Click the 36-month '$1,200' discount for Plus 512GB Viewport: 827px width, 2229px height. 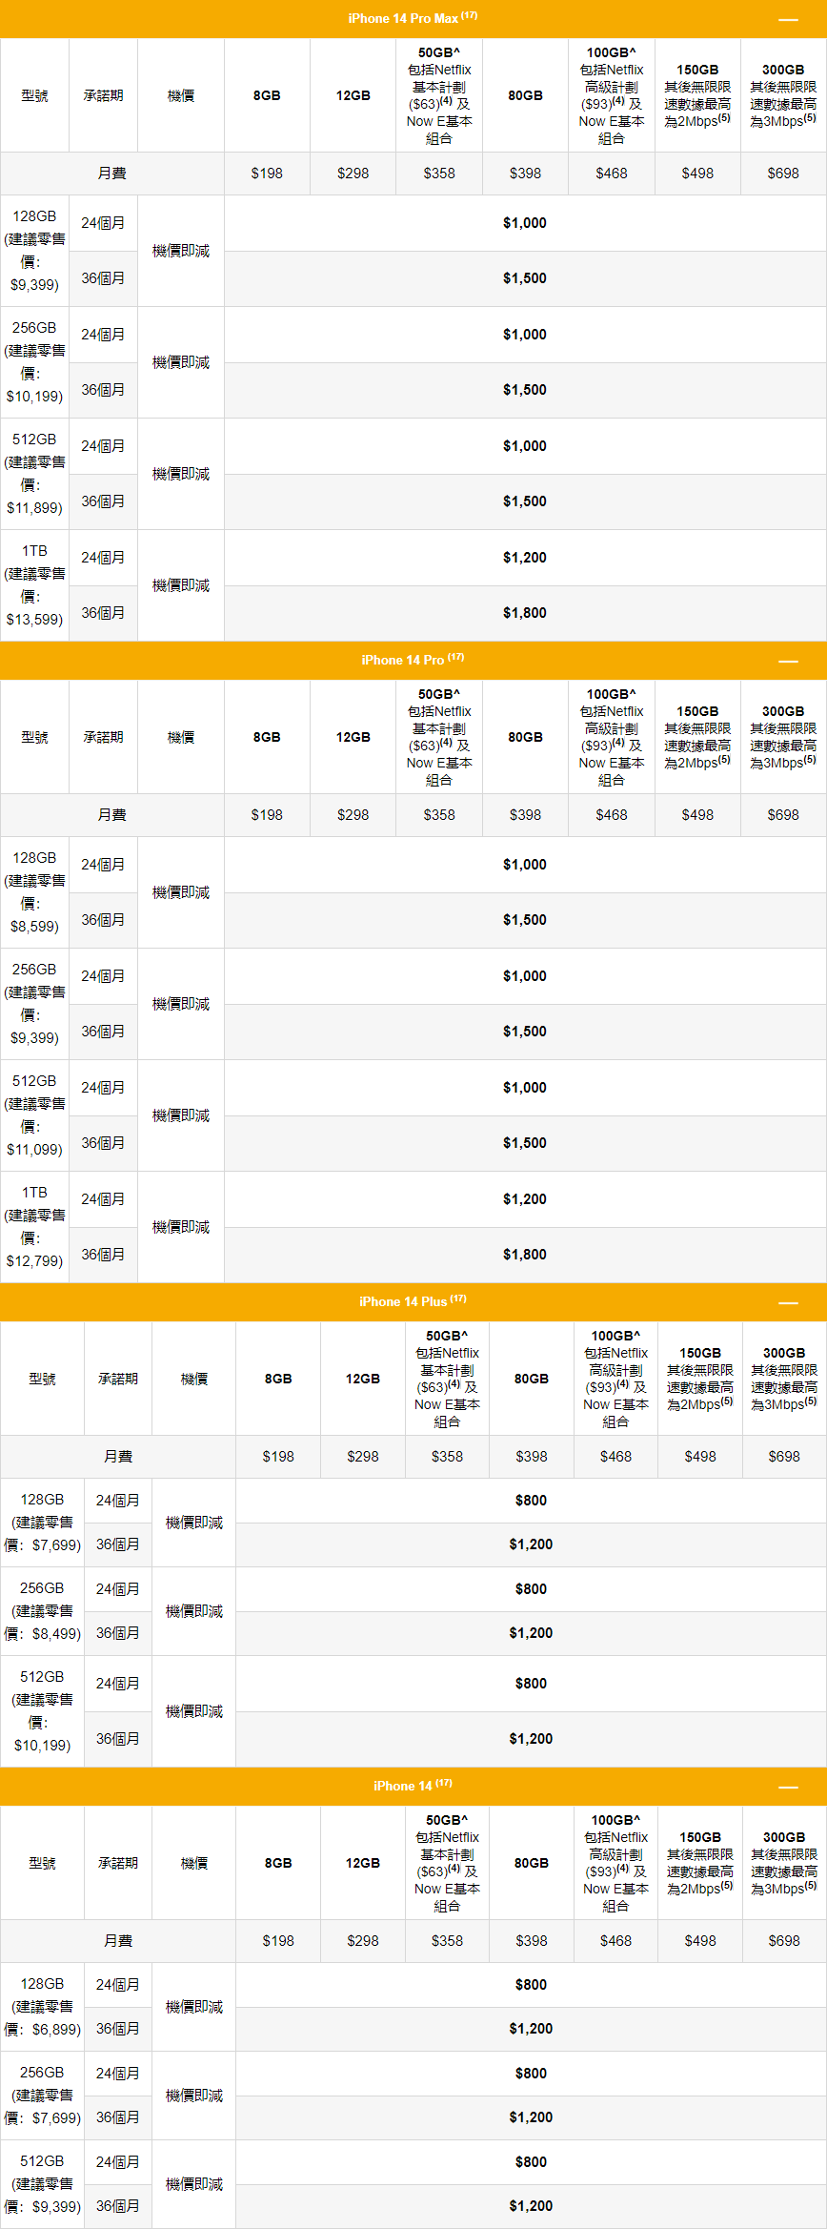531,1739
